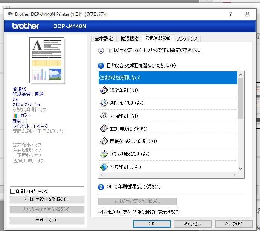The image size is (260, 231).
Task: Click the 部数 : 1 summary text
Action: (x=20, y=121)
